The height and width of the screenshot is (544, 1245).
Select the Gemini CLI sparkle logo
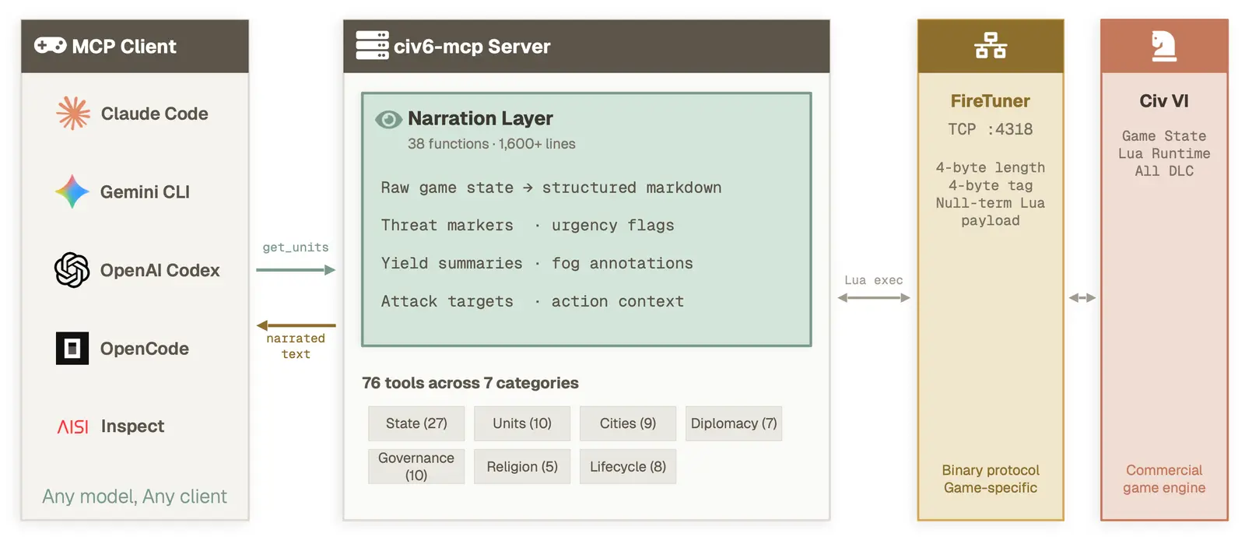tap(72, 191)
